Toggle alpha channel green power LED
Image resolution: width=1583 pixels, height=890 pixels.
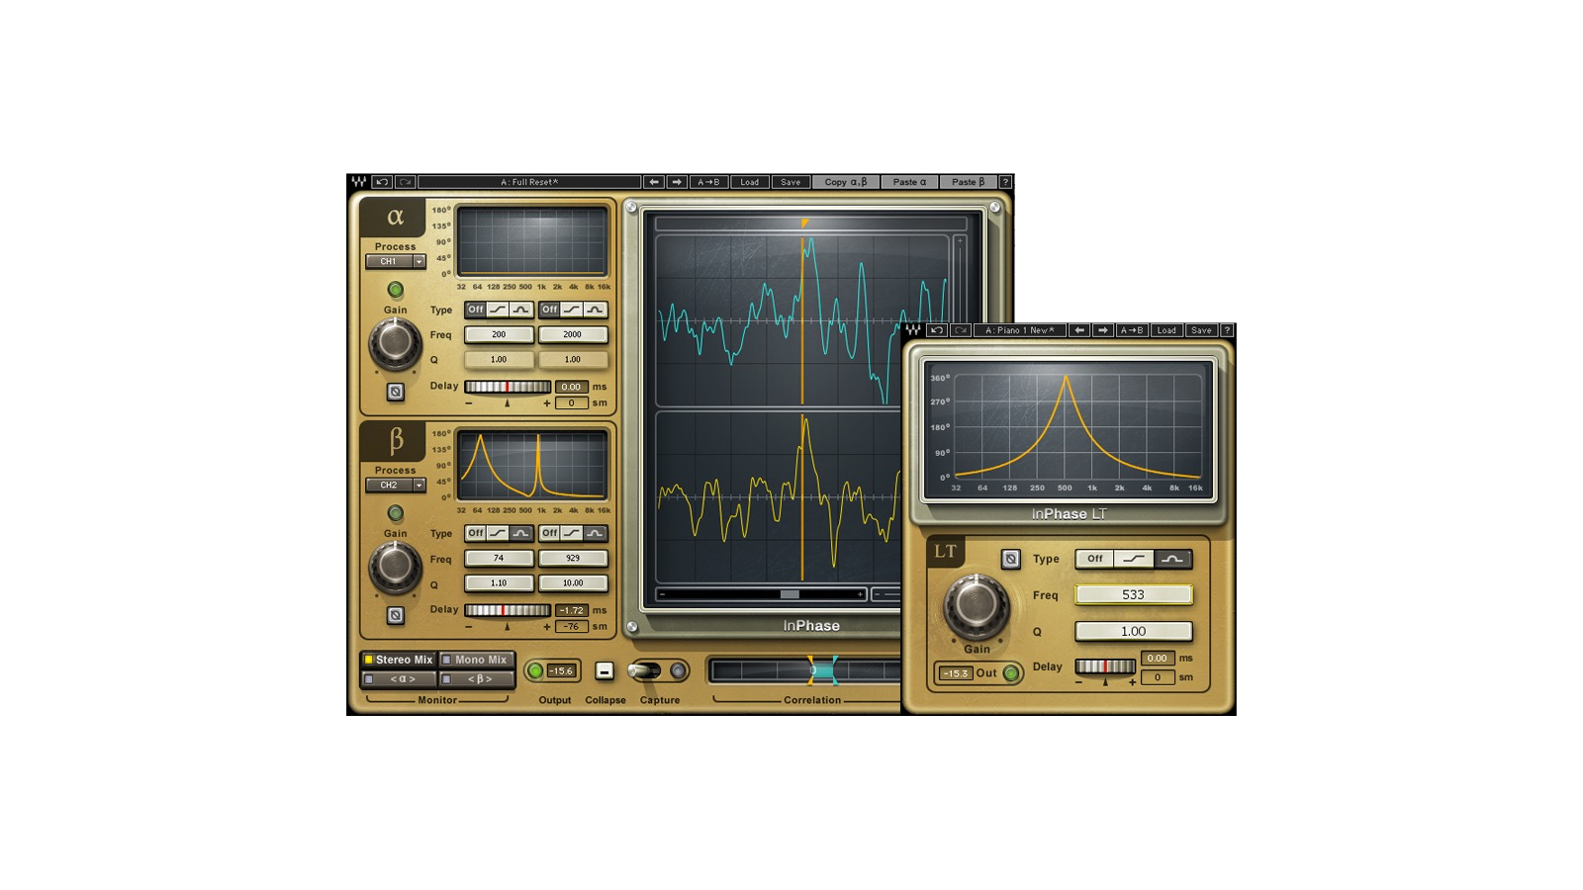[395, 290]
